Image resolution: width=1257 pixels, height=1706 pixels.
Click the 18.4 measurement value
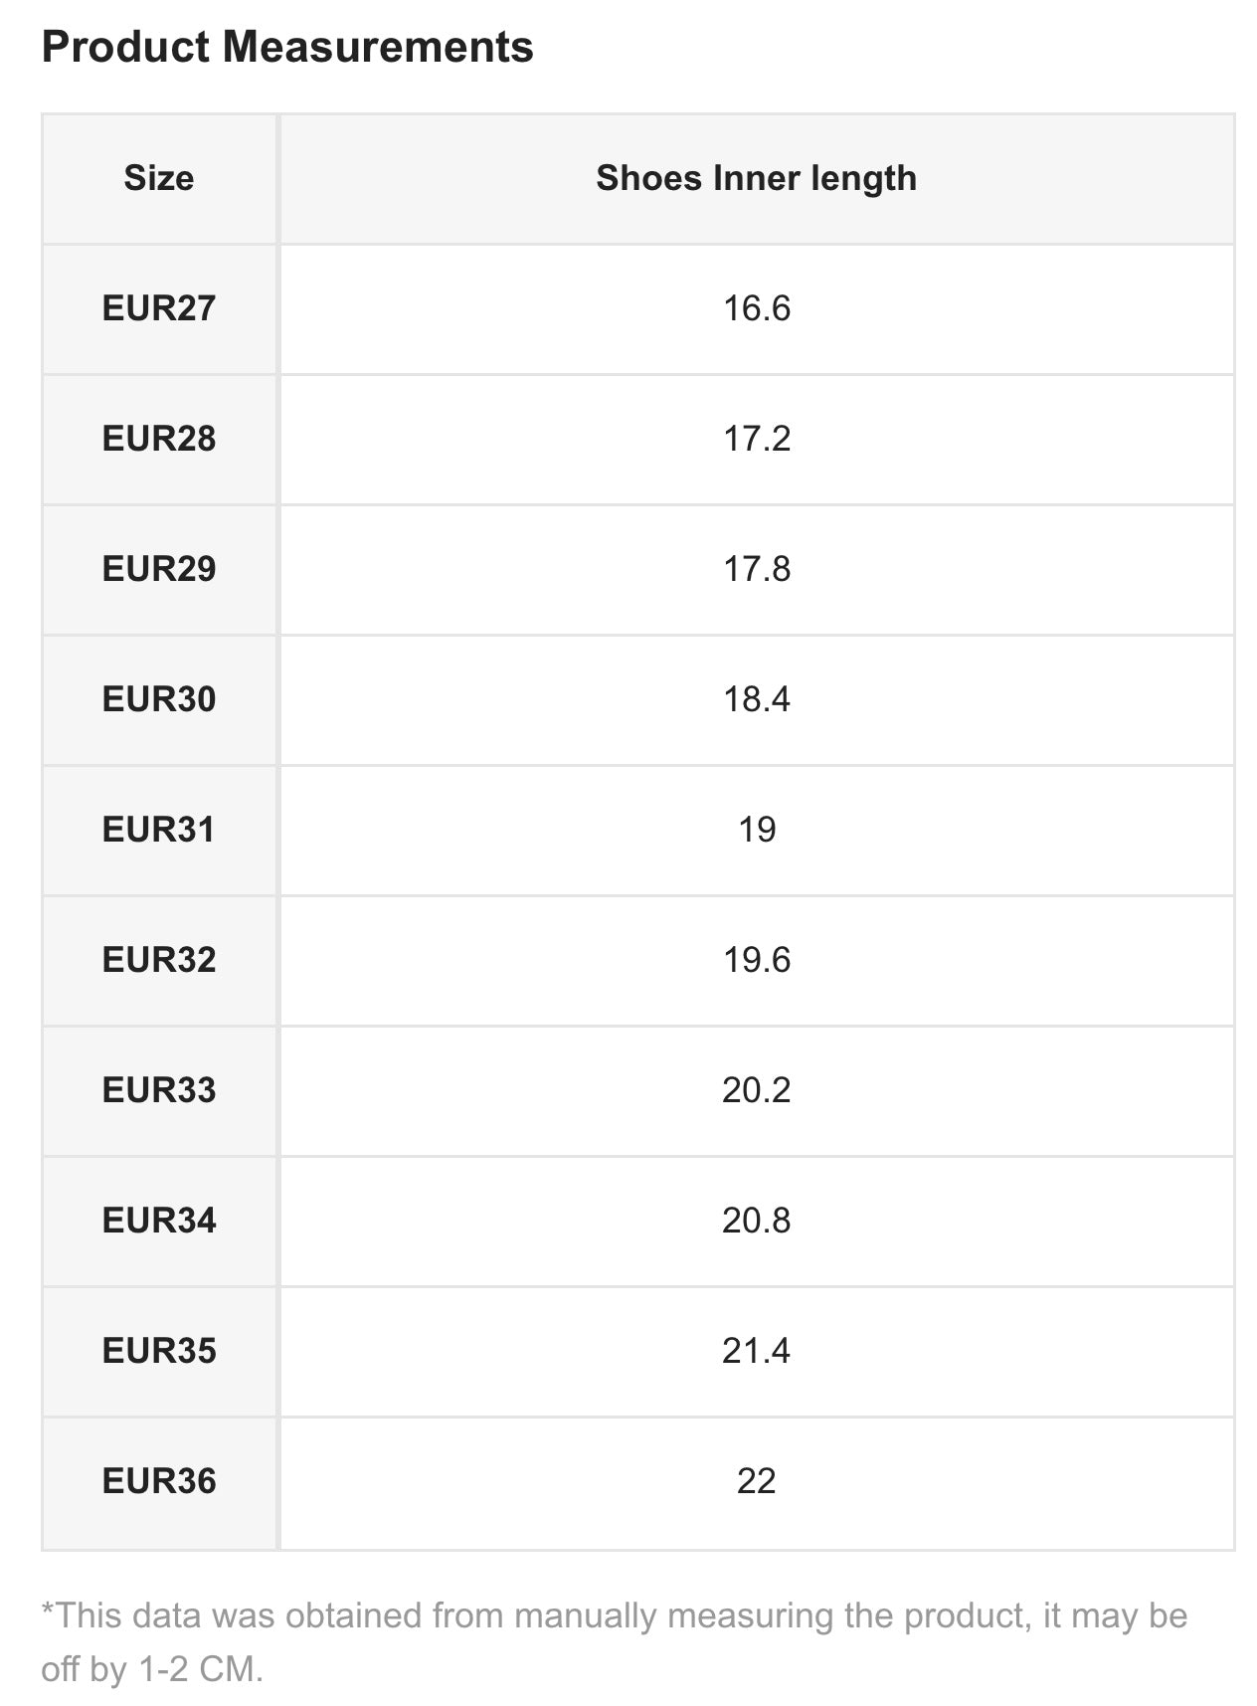tap(756, 699)
